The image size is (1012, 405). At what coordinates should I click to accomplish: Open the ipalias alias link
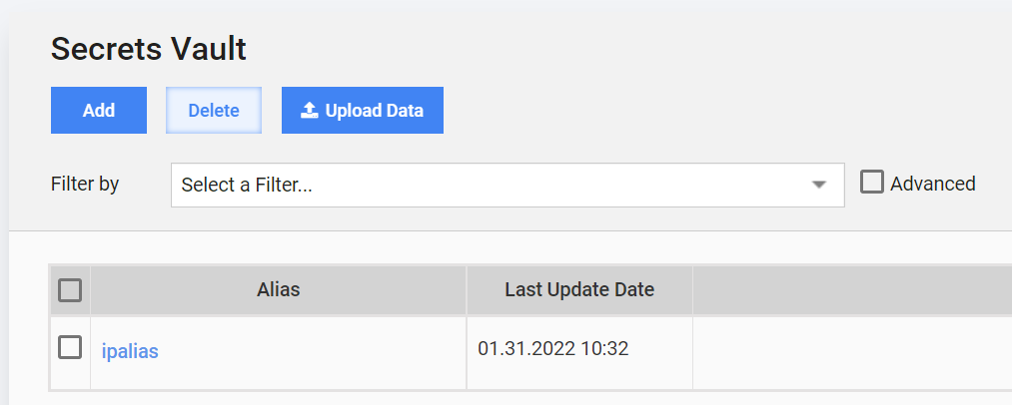[x=130, y=351]
